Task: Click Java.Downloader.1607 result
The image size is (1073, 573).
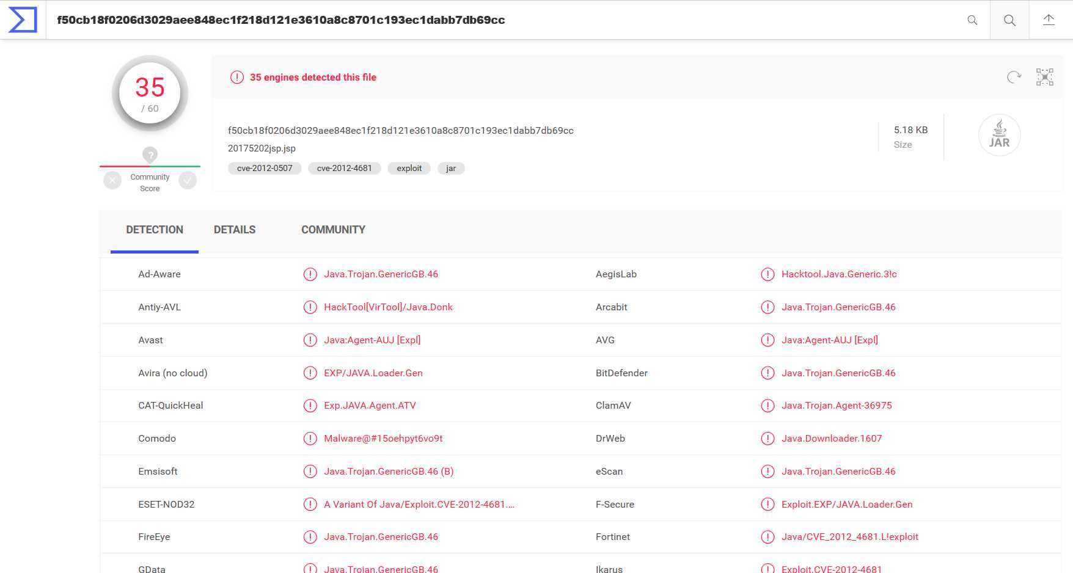Action: 832,439
